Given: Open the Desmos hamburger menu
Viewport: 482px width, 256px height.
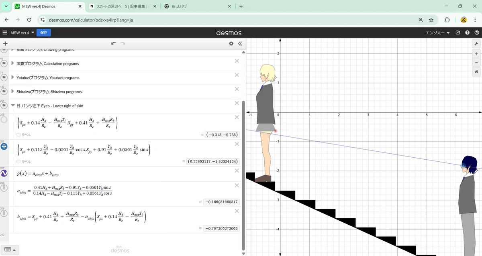Looking at the screenshot, I should pos(5,33).
